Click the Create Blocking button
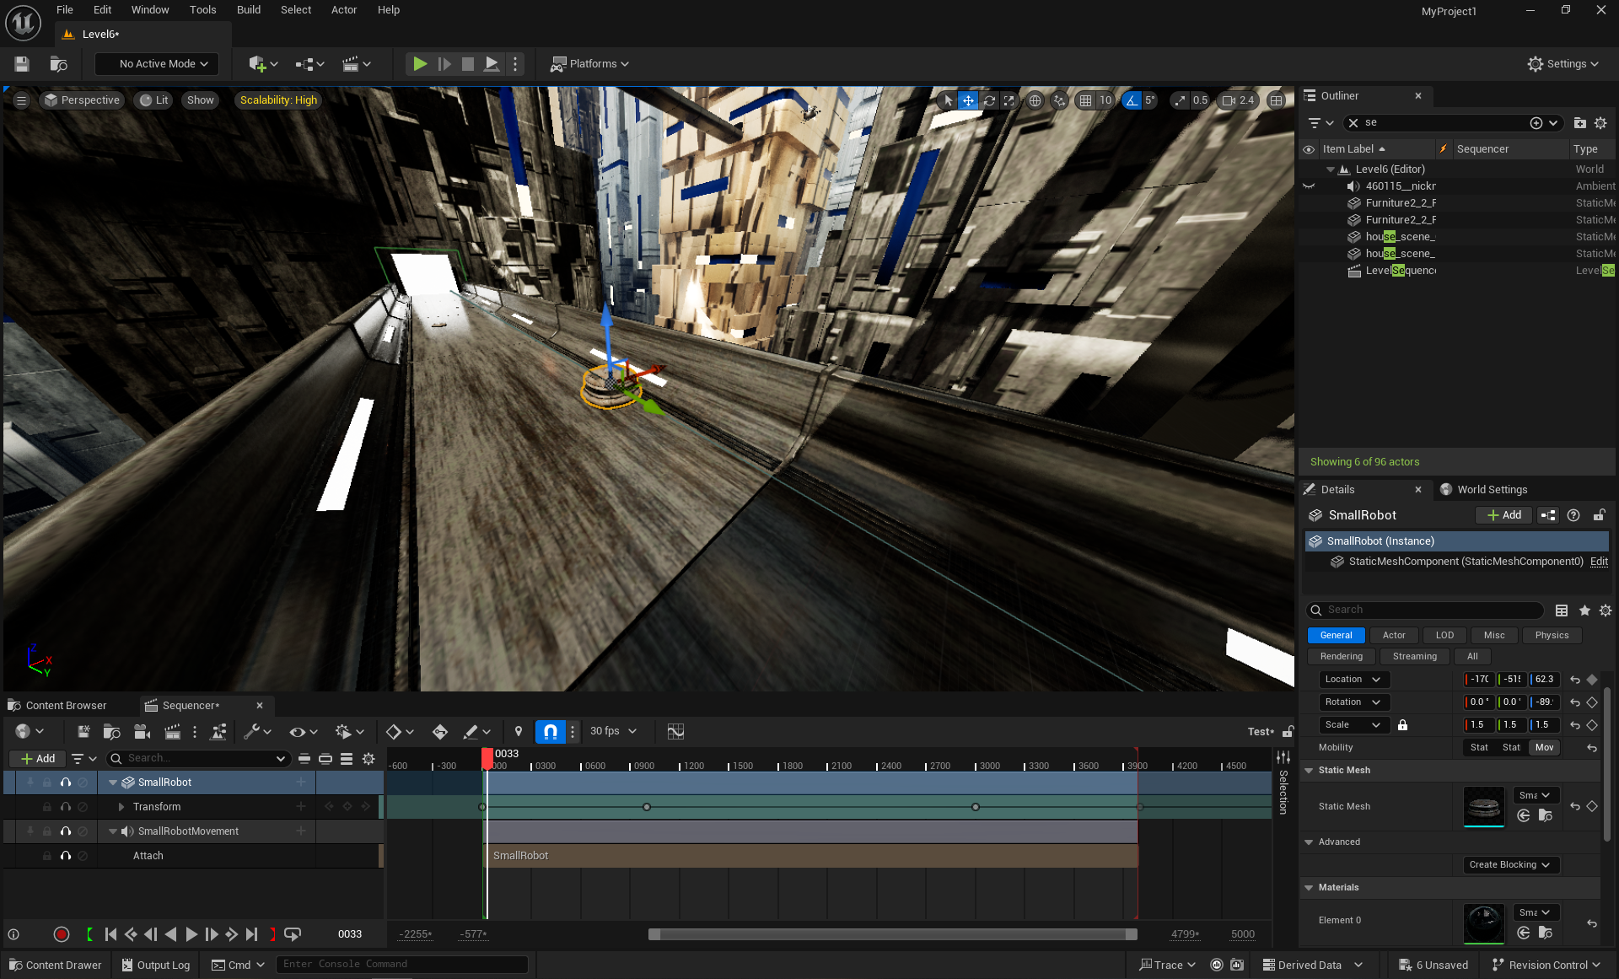The width and height of the screenshot is (1619, 979). tap(1510, 865)
